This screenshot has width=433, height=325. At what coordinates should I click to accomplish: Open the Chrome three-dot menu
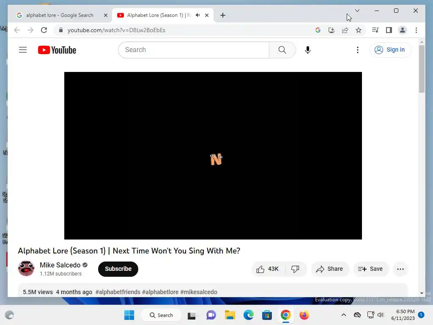click(x=416, y=30)
